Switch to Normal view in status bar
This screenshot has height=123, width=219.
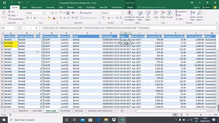(175, 115)
